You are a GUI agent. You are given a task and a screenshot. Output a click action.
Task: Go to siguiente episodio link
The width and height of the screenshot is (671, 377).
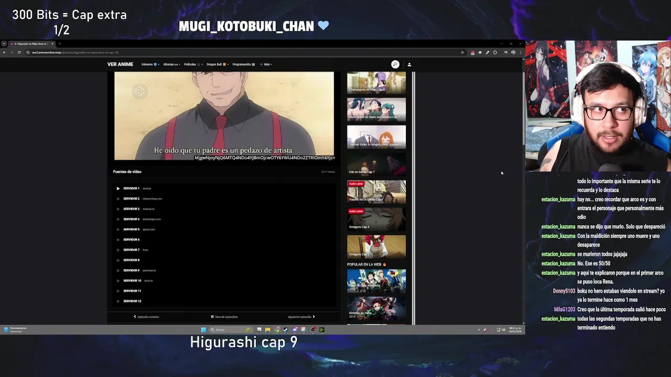[x=301, y=317]
